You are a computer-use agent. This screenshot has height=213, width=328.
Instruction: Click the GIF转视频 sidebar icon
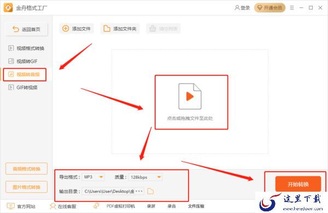coord(11,87)
